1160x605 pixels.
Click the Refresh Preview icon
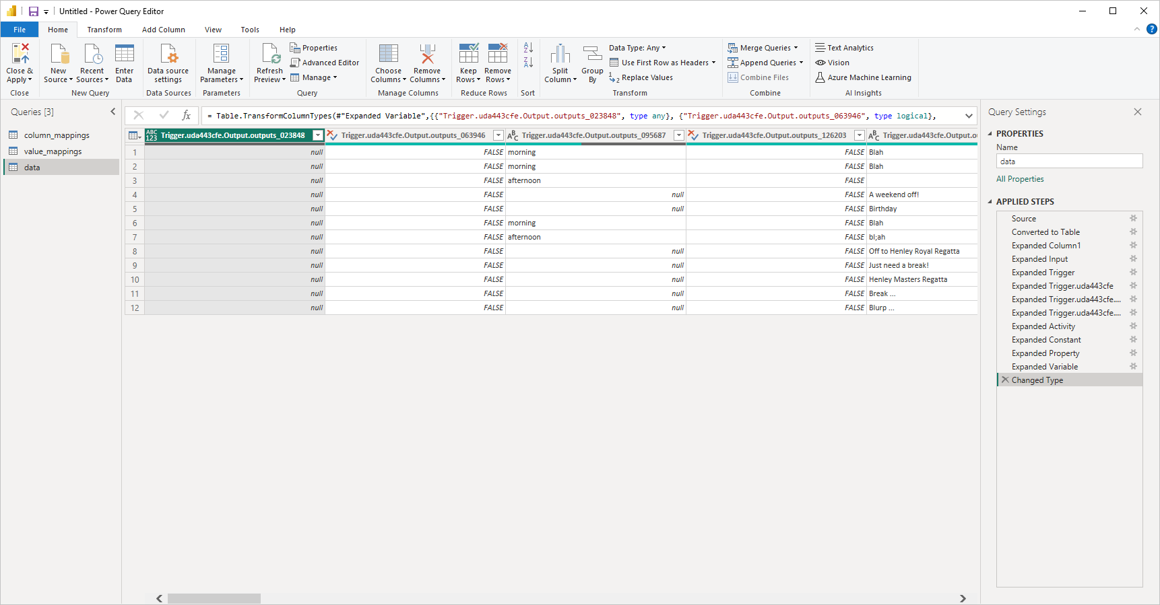pos(271,54)
